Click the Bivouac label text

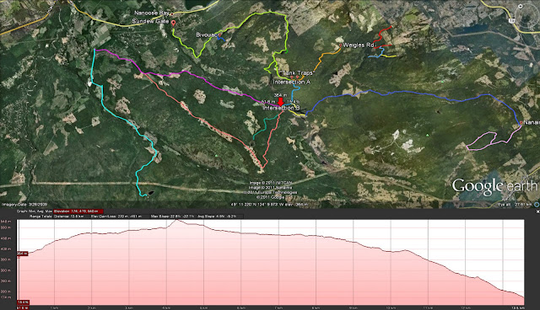pos(207,35)
